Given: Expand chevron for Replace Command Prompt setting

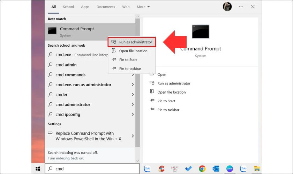Looking at the screenshot, I should (x=133, y=136).
